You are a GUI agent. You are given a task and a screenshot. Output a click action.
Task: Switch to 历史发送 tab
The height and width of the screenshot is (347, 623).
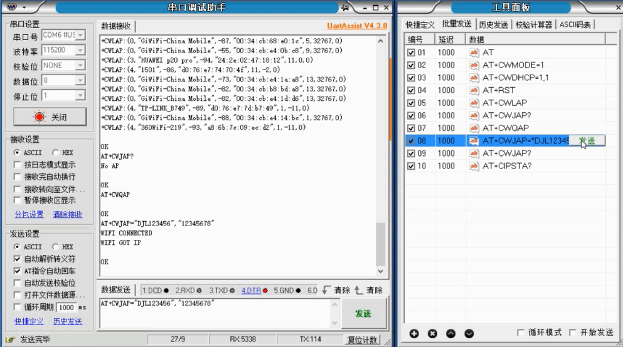tap(494, 25)
